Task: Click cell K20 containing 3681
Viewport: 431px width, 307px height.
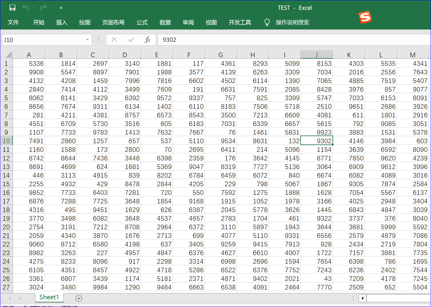Action: pos(349,227)
